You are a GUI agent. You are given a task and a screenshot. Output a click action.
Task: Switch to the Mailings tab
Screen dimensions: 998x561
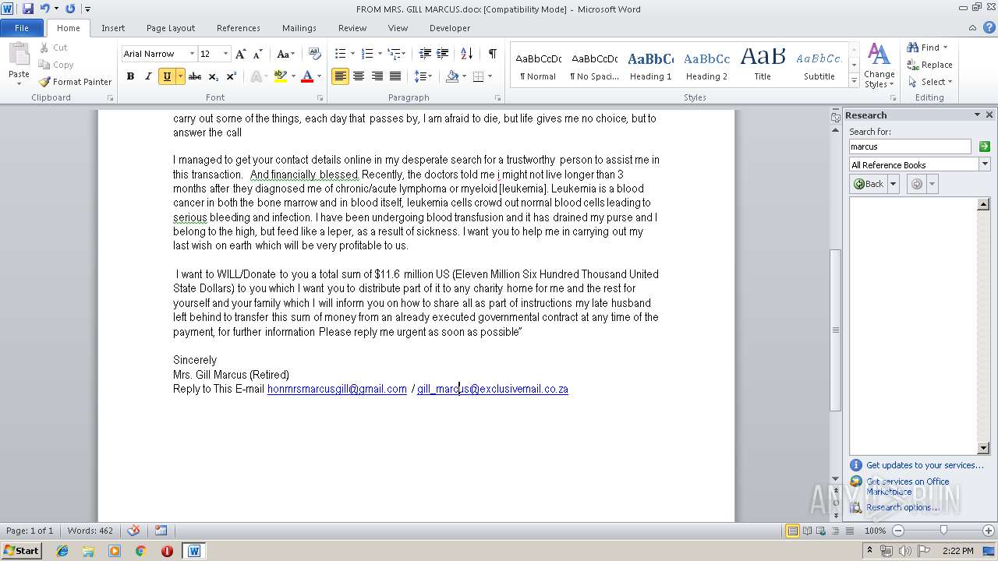point(299,28)
